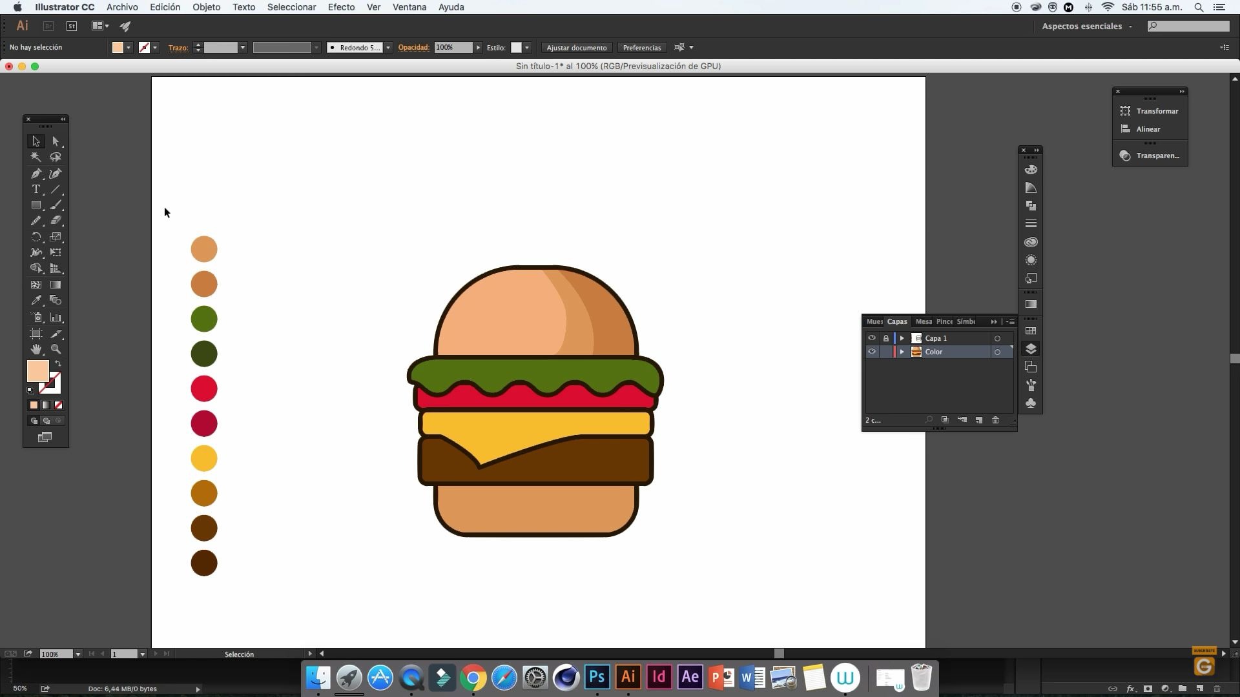Select the Selection tool in toolbar
The height and width of the screenshot is (697, 1240).
(x=35, y=141)
